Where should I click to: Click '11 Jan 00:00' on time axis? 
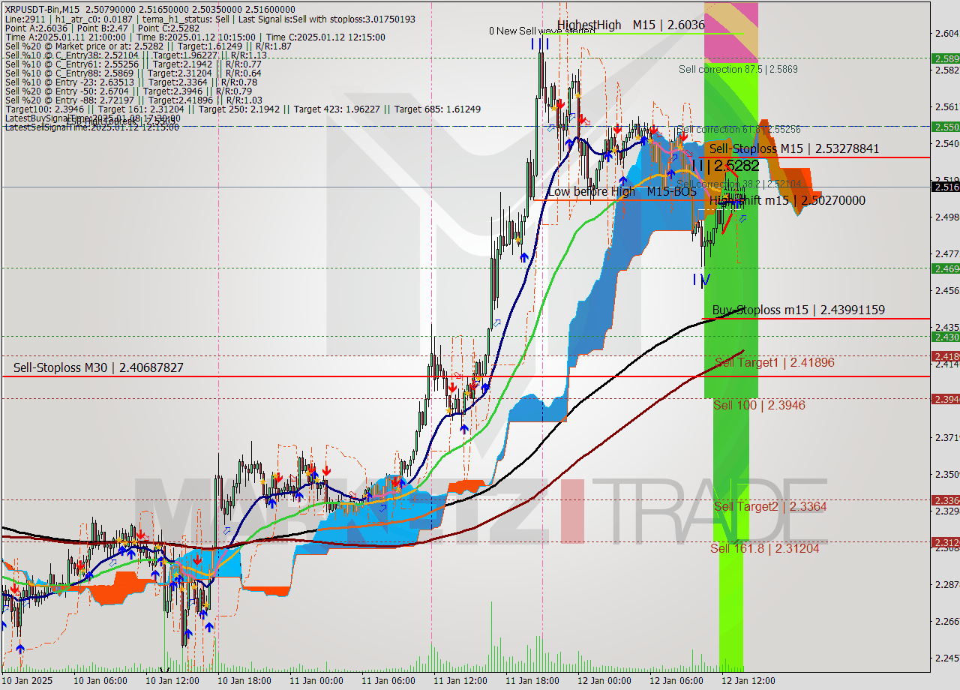point(316,681)
